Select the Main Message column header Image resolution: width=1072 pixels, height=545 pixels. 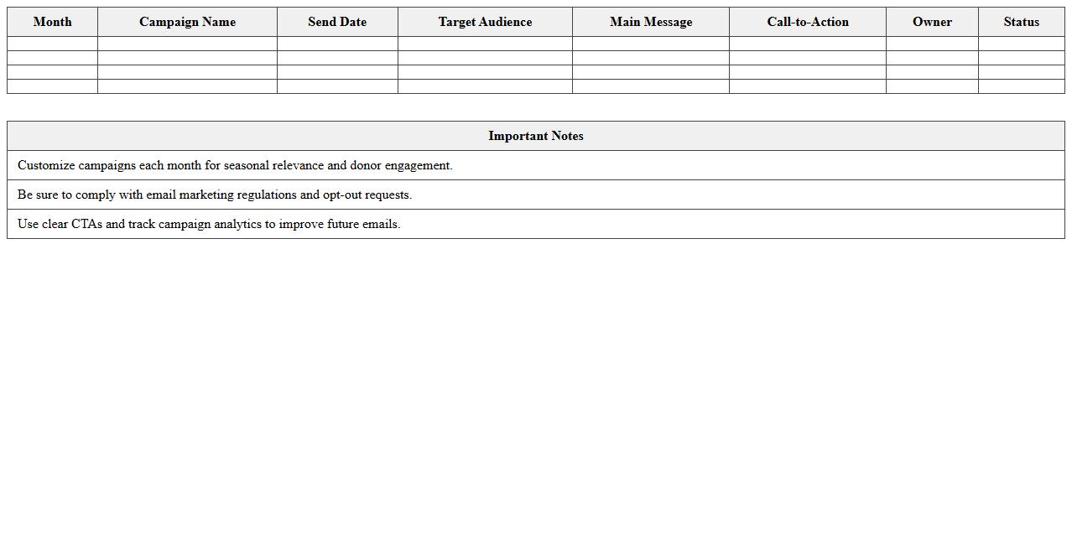pyautogui.click(x=651, y=22)
